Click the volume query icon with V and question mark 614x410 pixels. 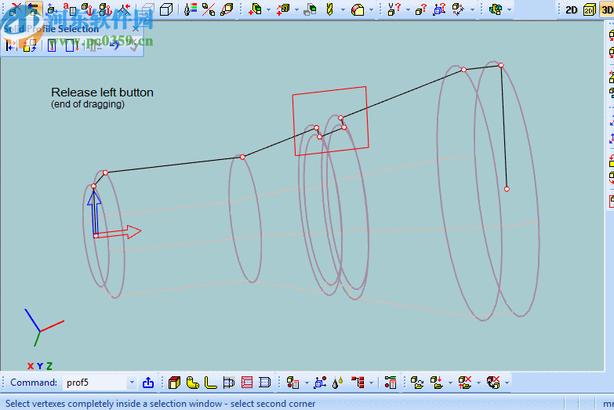(x=394, y=9)
